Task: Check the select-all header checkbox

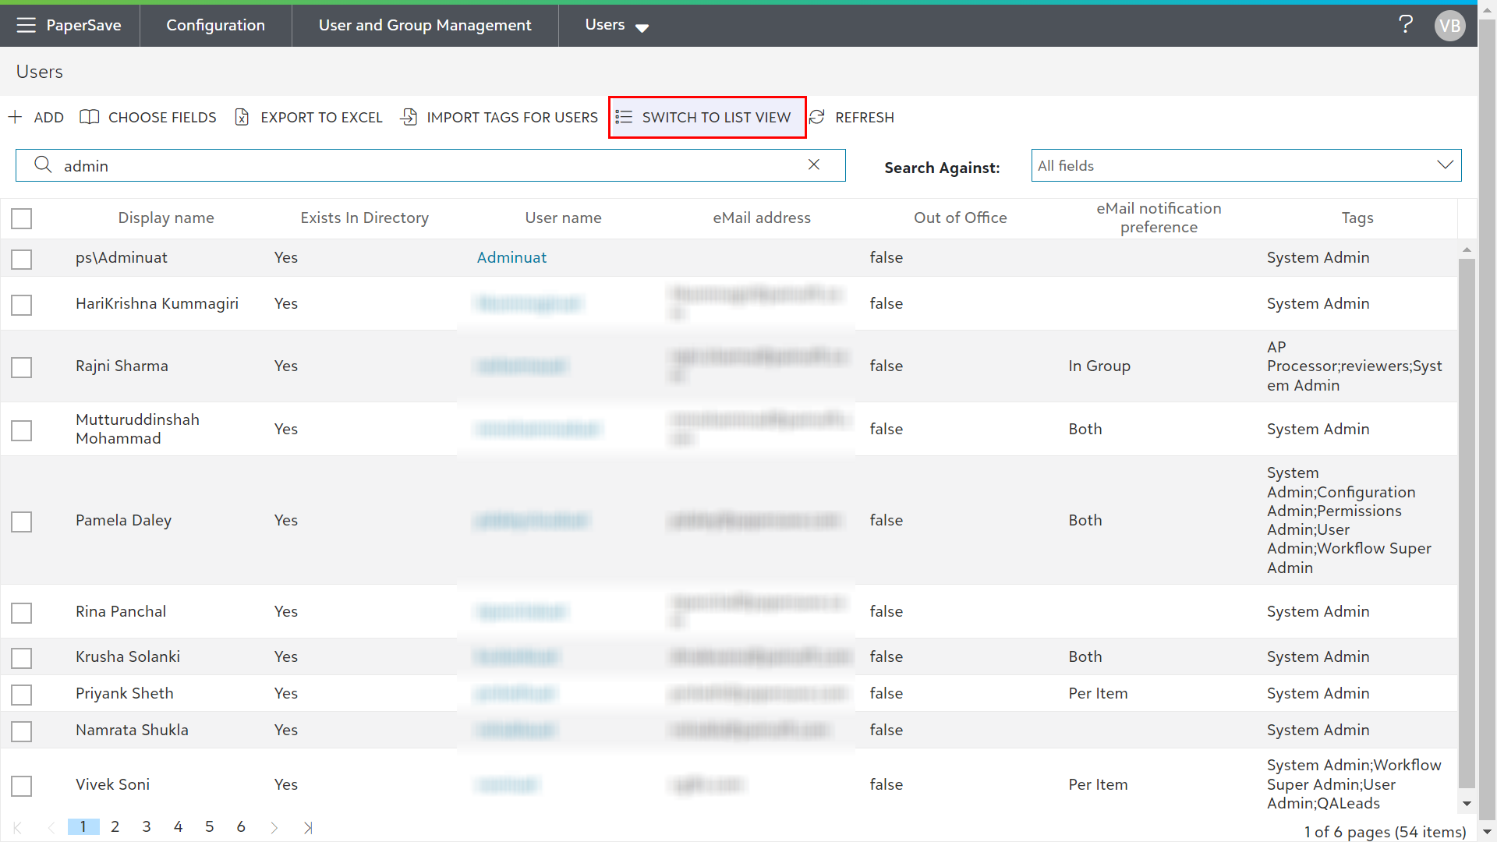Action: 22,218
